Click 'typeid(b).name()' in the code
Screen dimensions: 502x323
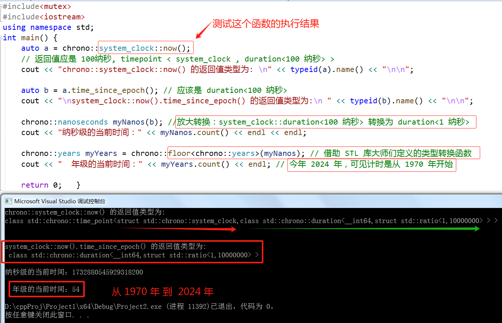386,101
